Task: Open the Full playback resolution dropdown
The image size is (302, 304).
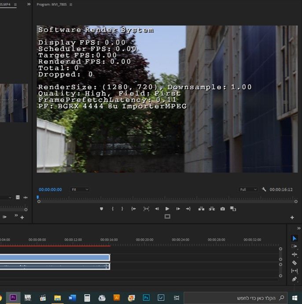Action: tap(248, 189)
